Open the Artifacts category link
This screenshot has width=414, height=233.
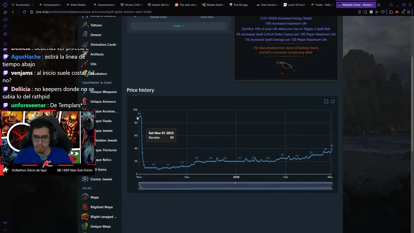point(97,54)
